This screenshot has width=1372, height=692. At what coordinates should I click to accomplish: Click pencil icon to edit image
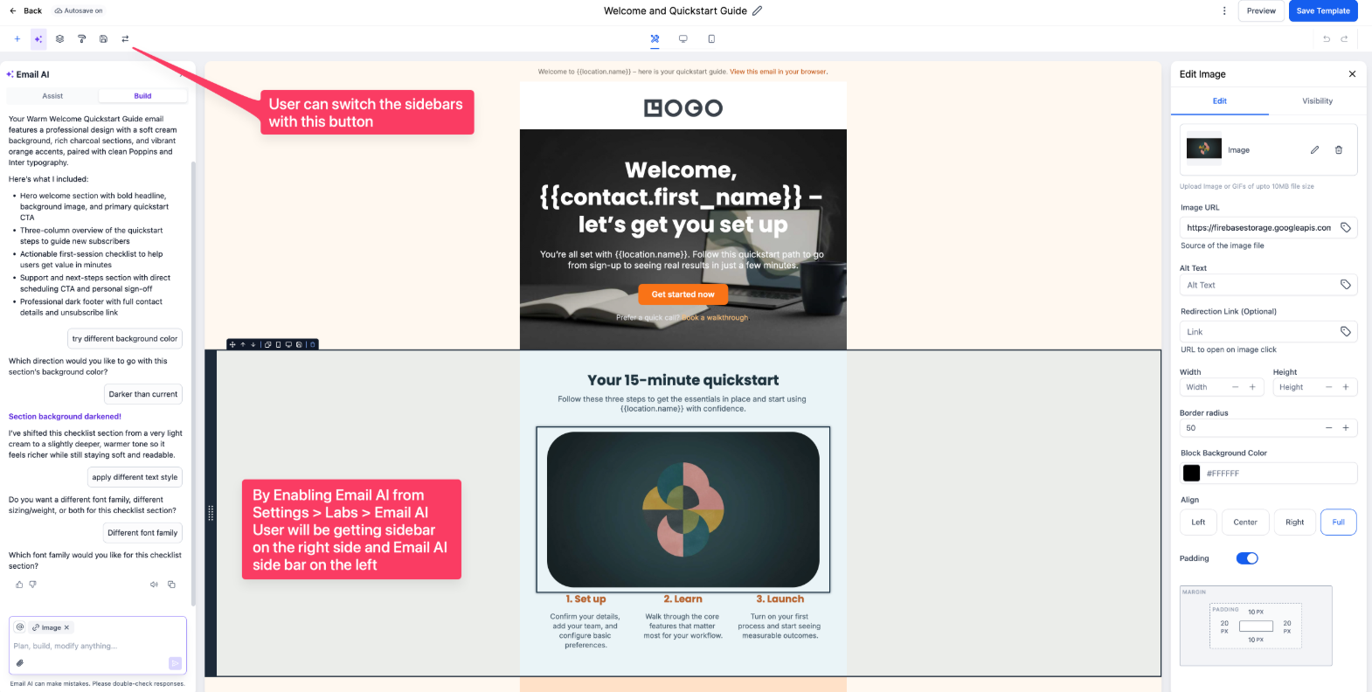(1314, 150)
